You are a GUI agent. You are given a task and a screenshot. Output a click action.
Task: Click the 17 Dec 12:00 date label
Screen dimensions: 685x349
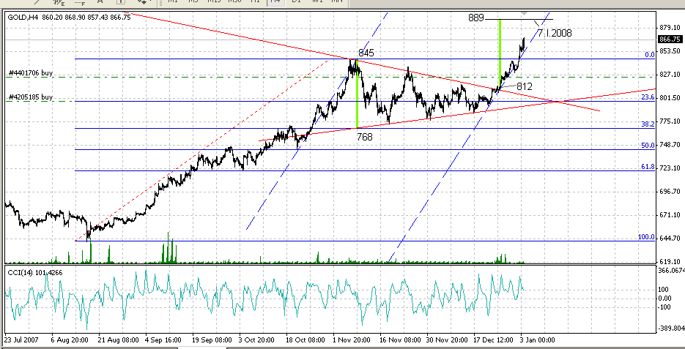[x=494, y=339]
